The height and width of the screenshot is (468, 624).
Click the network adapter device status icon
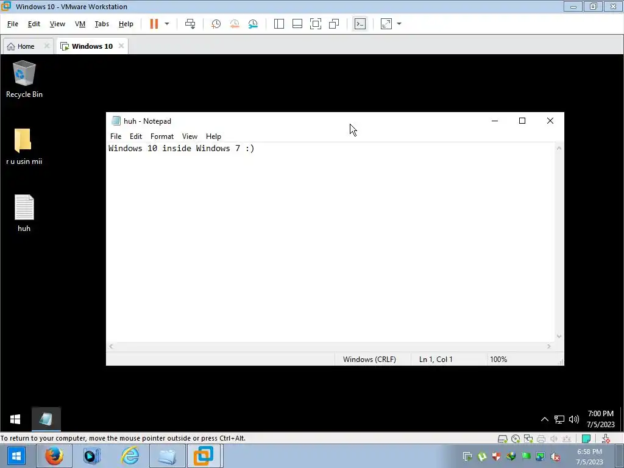click(528, 439)
